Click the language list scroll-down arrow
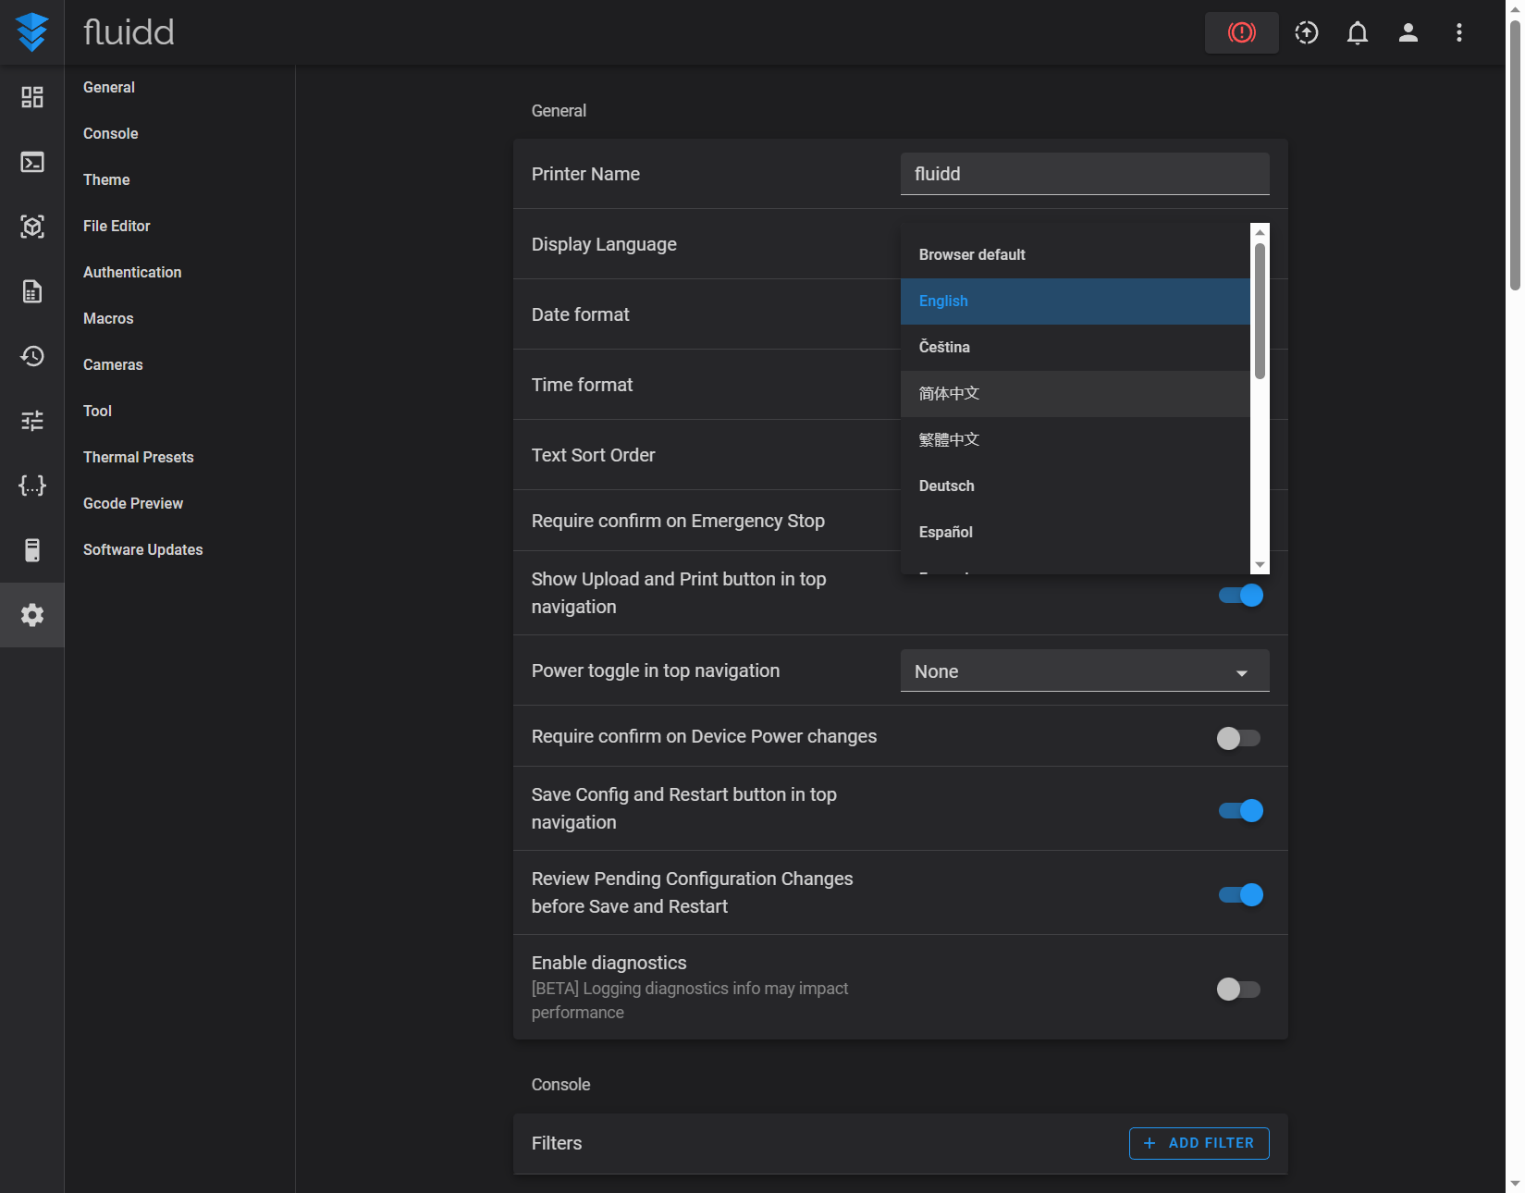1525x1193 pixels. (x=1260, y=565)
